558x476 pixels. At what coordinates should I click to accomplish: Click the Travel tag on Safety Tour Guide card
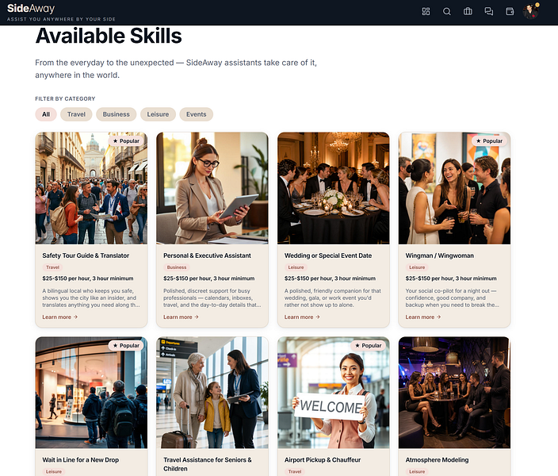(x=52, y=267)
